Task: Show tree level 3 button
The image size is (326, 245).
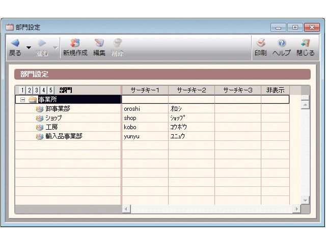Action: [x=37, y=90]
